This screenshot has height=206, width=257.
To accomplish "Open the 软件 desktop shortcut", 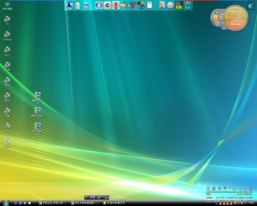I will (x=7, y=82).
